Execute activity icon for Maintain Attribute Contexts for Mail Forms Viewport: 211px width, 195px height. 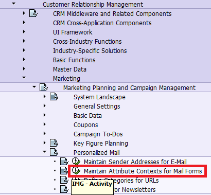76,171
